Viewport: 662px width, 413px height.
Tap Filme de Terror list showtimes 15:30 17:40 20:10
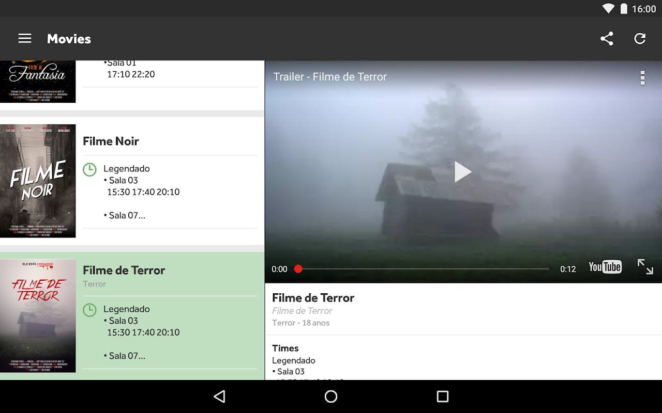(143, 332)
